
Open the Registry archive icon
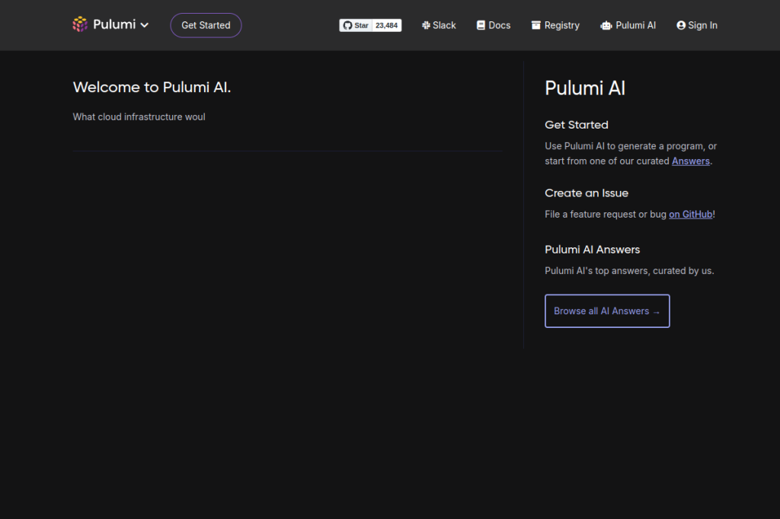(535, 25)
